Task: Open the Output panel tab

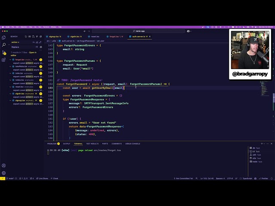Action: [67, 144]
